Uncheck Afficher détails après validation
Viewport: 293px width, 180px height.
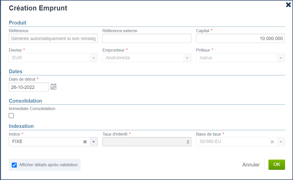tap(14, 165)
